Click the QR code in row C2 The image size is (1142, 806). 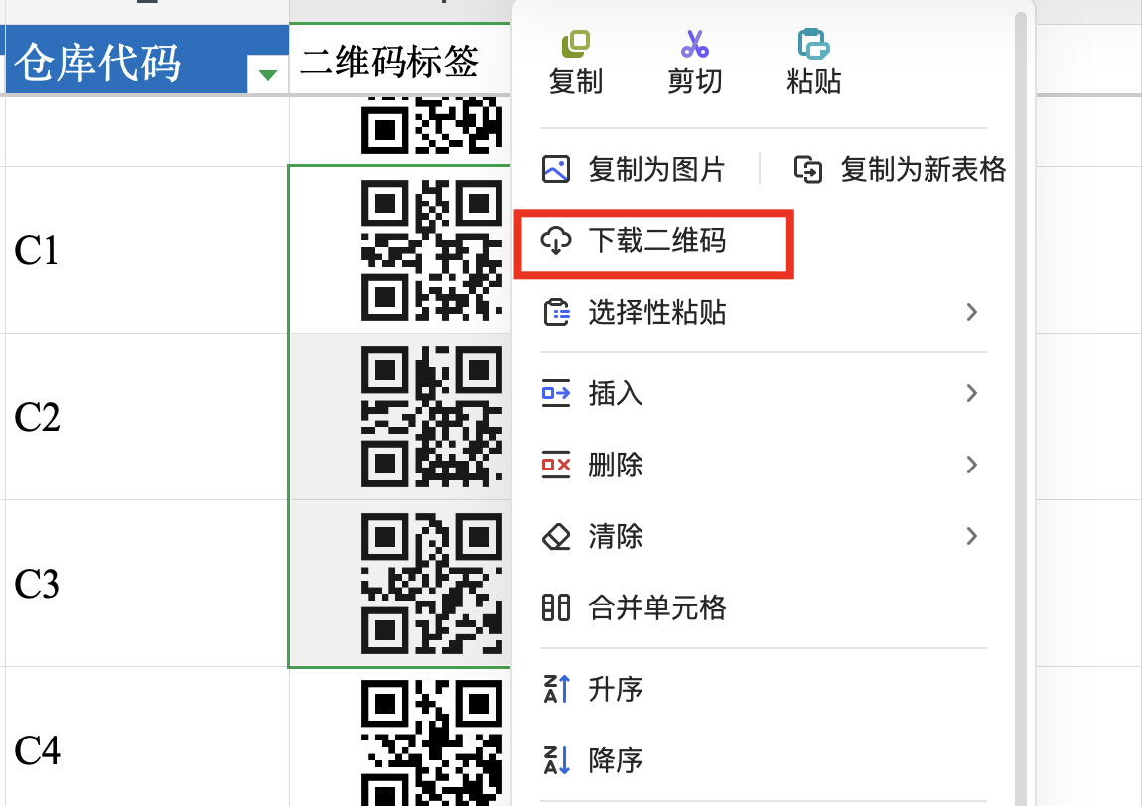click(432, 417)
